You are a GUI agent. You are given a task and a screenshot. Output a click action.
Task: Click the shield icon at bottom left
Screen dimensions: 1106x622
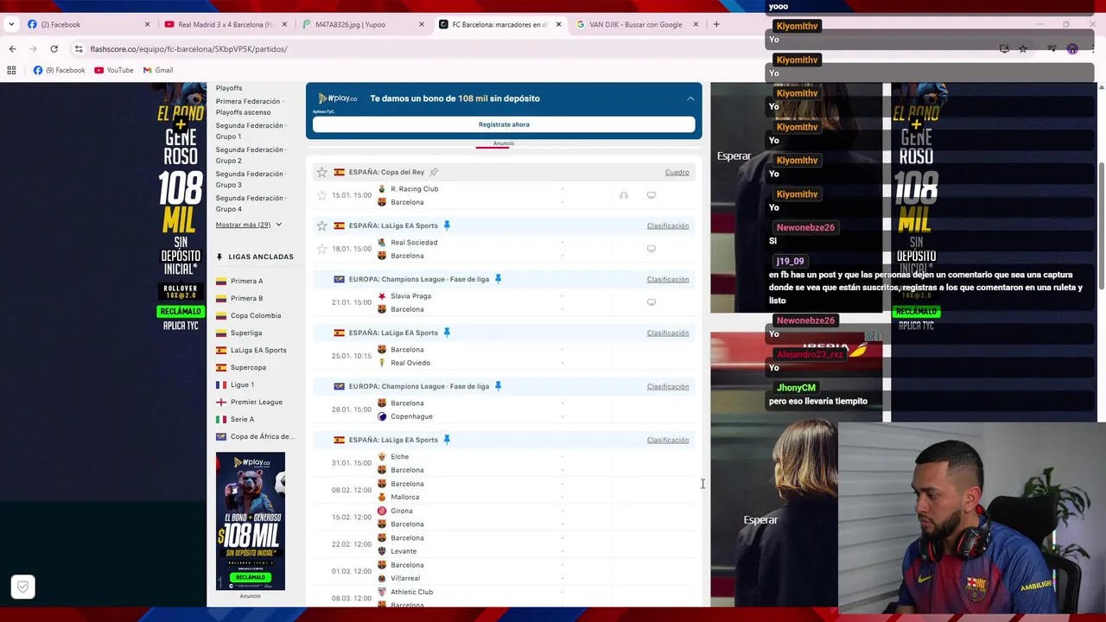[23, 587]
